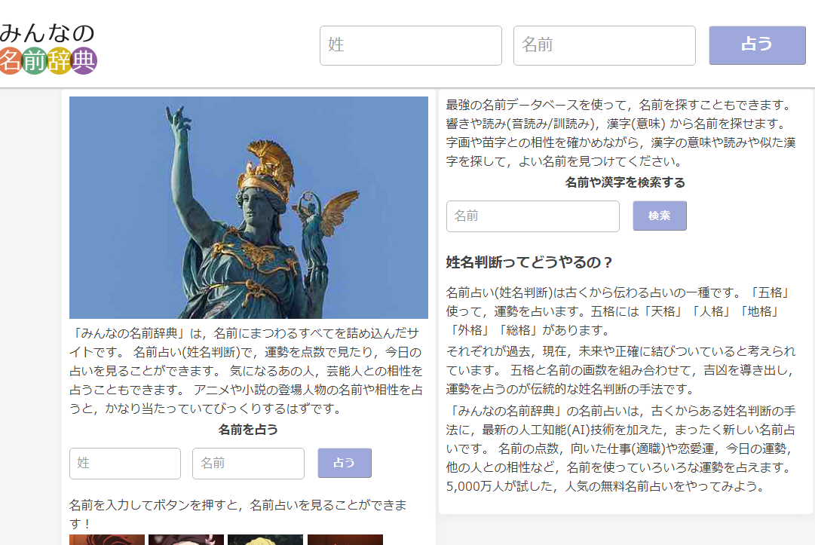
Task: Open the blonde-haired character thumbnail
Action: pos(265,539)
